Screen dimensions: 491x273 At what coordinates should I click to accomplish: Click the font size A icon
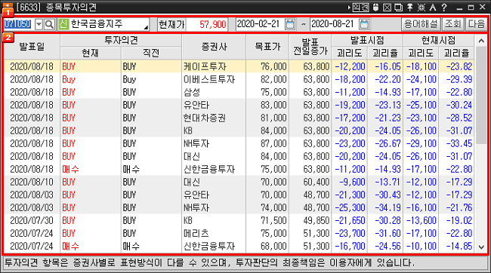(433, 8)
